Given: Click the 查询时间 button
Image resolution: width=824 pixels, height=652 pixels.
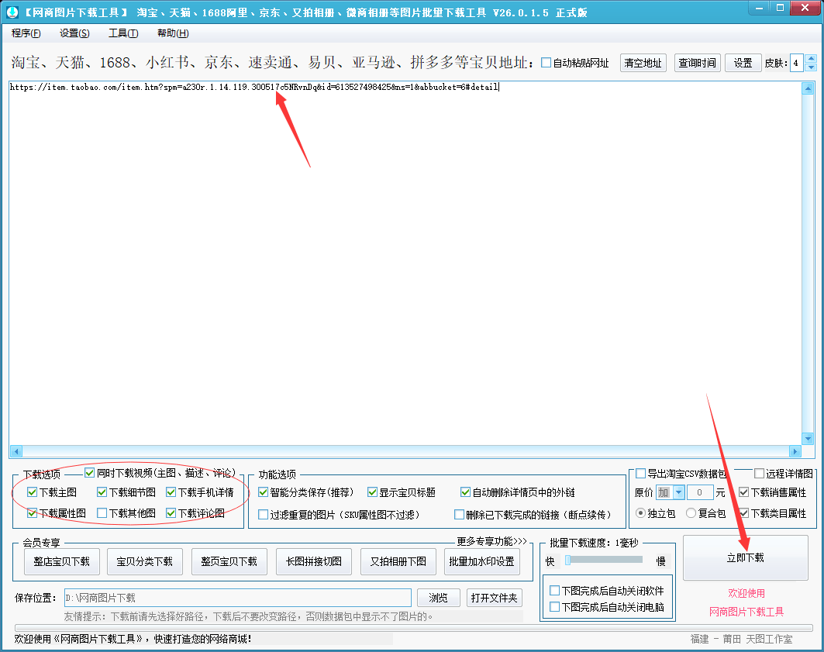Looking at the screenshot, I should pyautogui.click(x=698, y=63).
